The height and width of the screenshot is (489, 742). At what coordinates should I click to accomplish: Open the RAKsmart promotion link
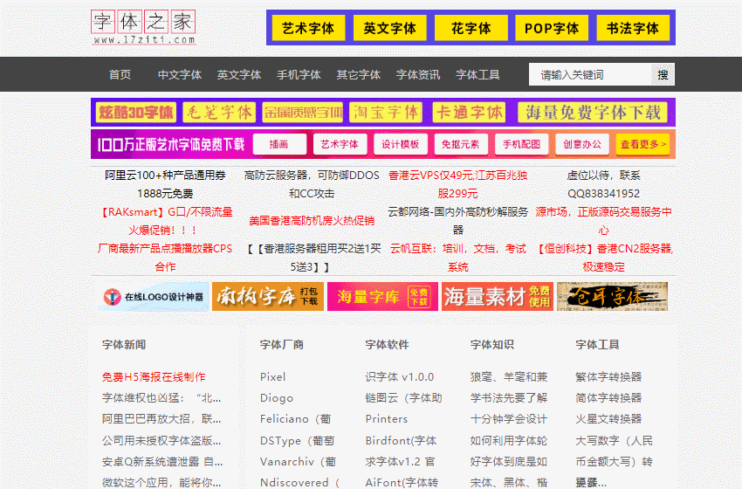click(x=165, y=221)
